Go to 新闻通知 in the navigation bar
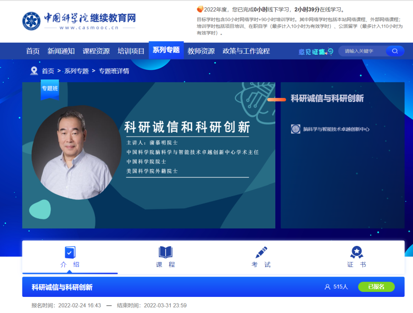This screenshot has height=313, width=413. [x=61, y=51]
